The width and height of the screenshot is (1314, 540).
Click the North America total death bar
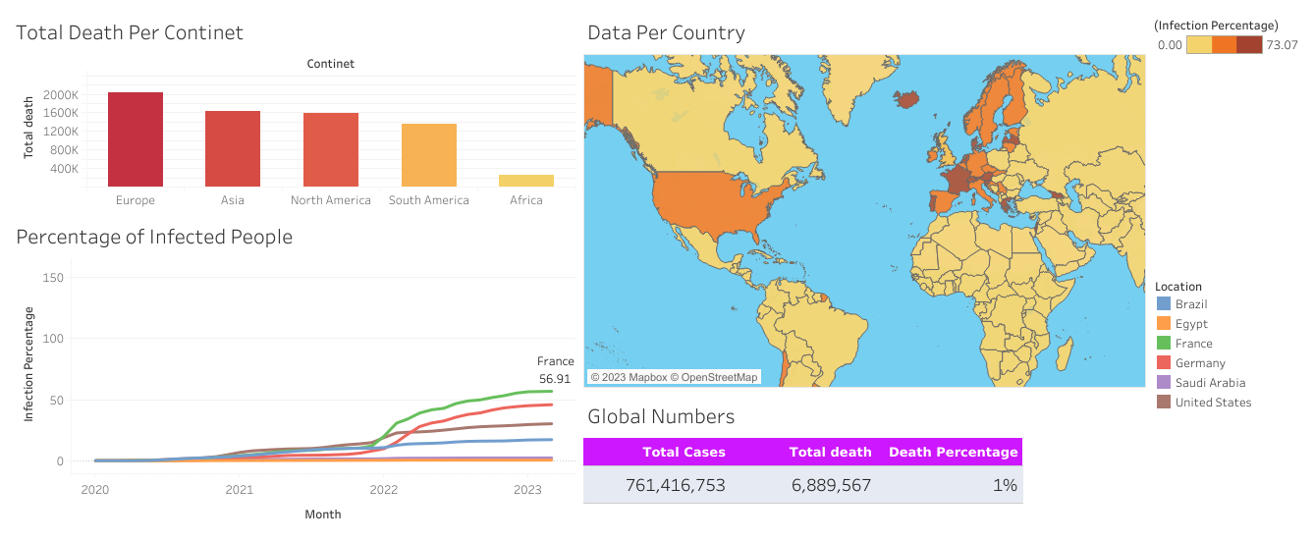pos(331,149)
